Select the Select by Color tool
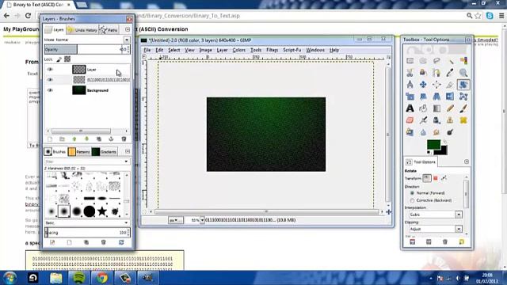 (463, 61)
